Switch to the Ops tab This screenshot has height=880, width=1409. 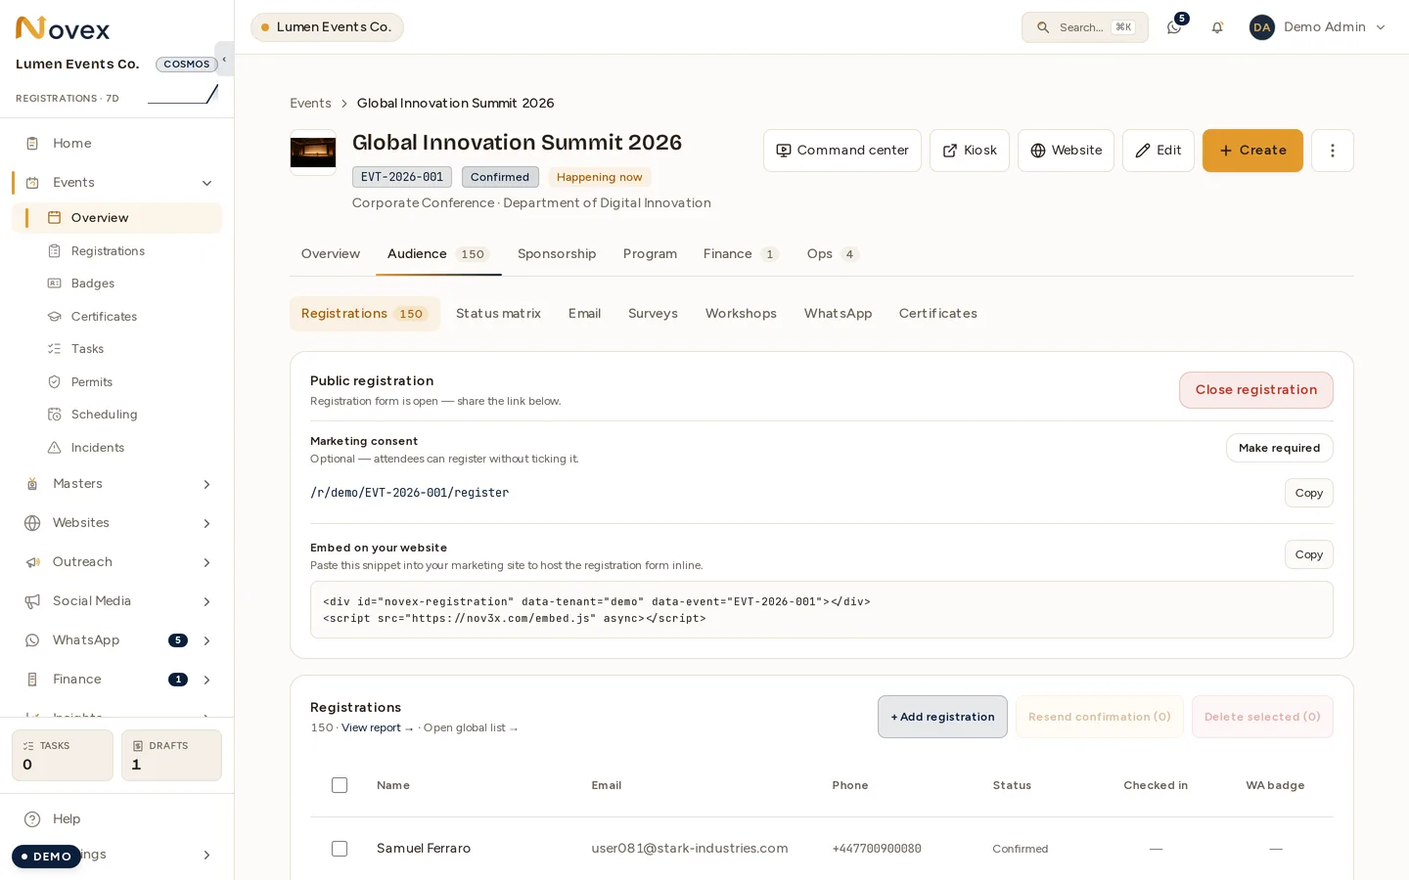(x=833, y=254)
